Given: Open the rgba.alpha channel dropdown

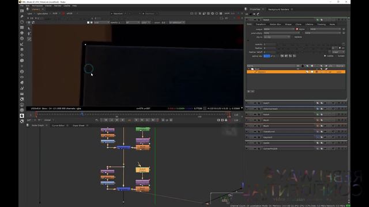Looking at the screenshot, I should point(44,14).
